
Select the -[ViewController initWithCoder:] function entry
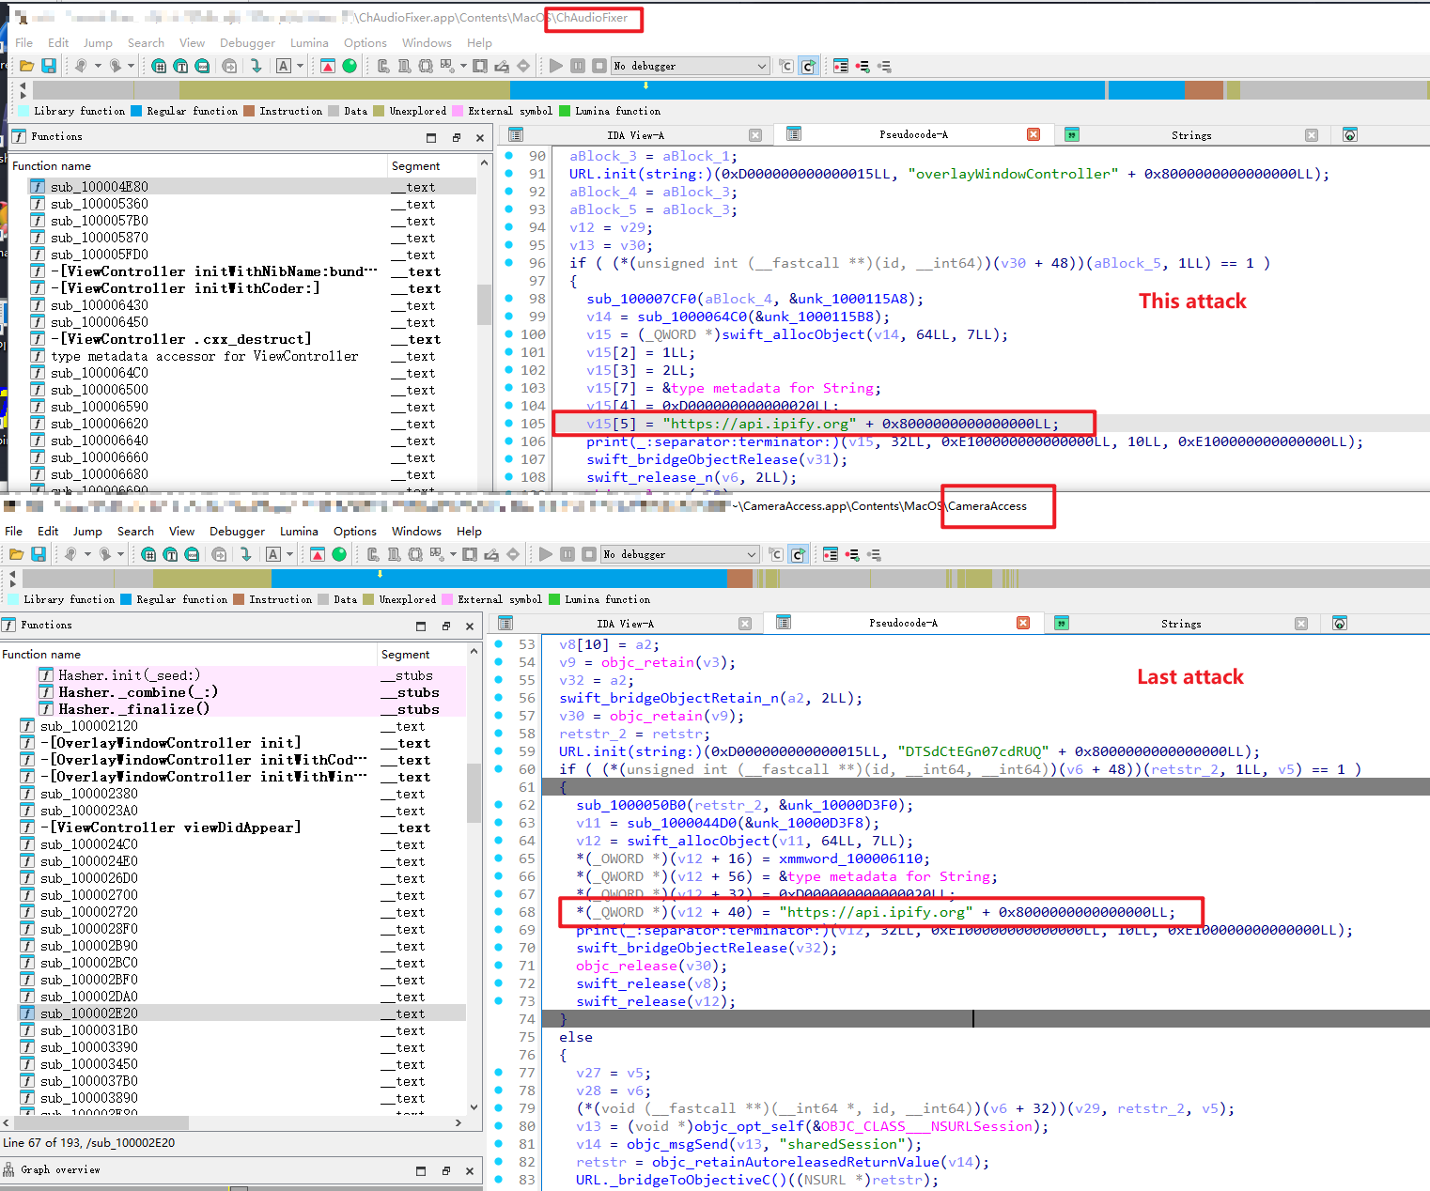tap(184, 288)
